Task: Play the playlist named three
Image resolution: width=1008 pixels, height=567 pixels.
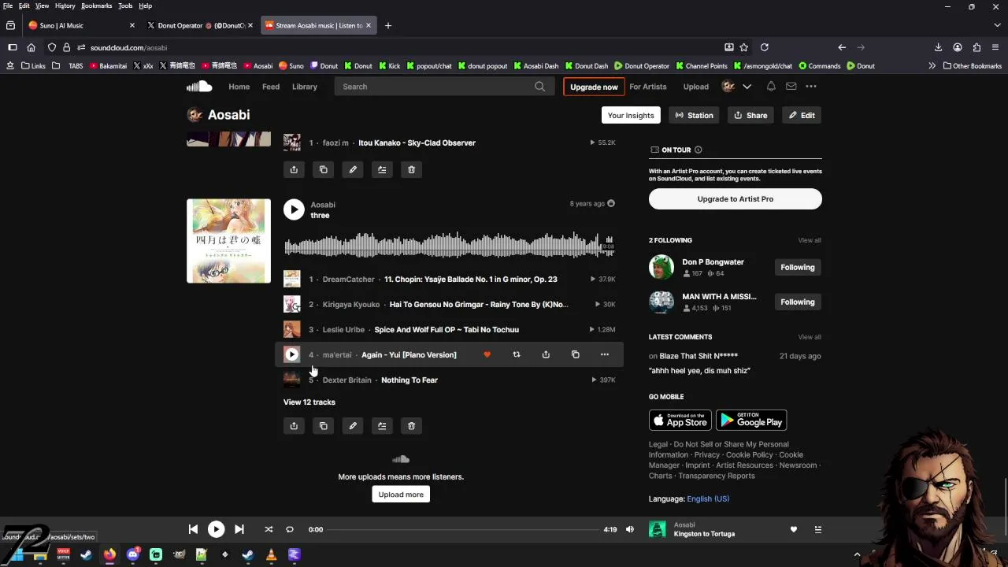Action: pos(294,209)
